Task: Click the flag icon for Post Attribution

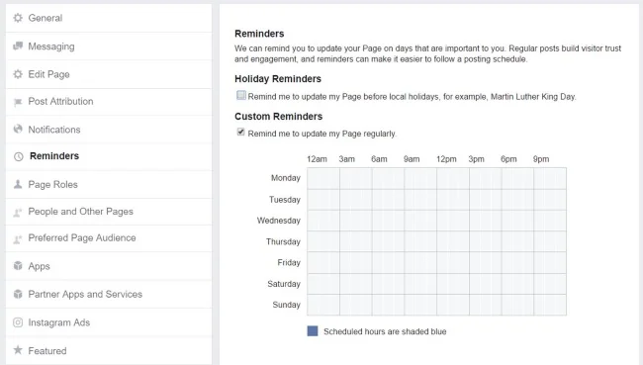Action: pyautogui.click(x=18, y=102)
